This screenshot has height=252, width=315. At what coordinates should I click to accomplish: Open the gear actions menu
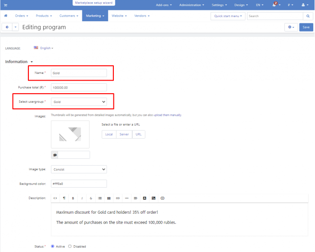291,27
